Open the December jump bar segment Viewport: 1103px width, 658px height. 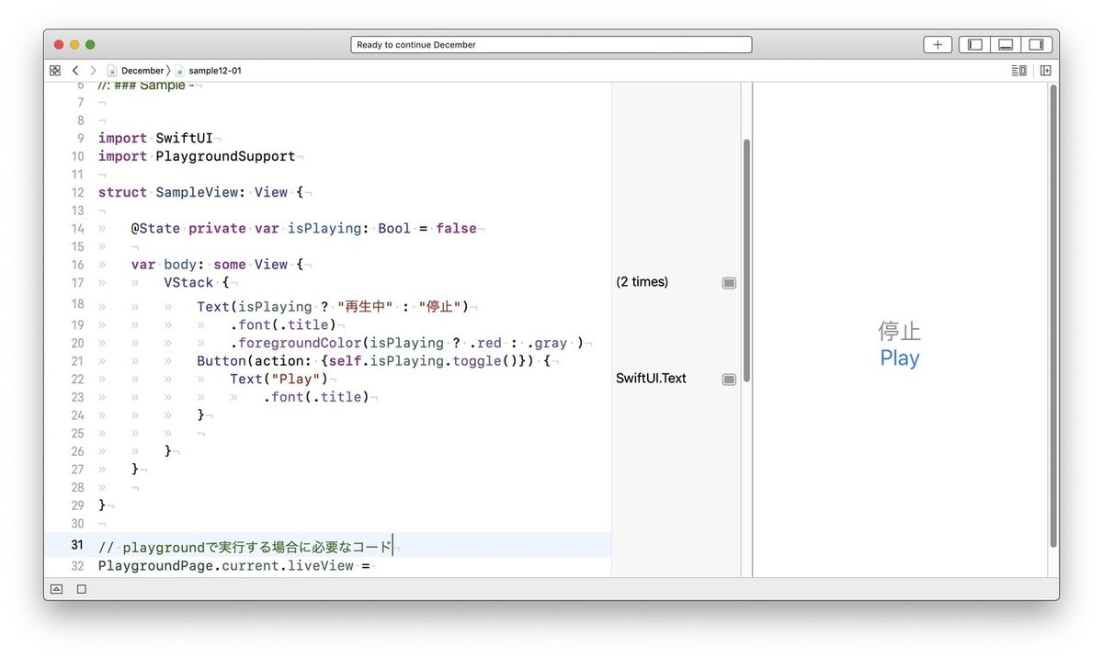[136, 70]
